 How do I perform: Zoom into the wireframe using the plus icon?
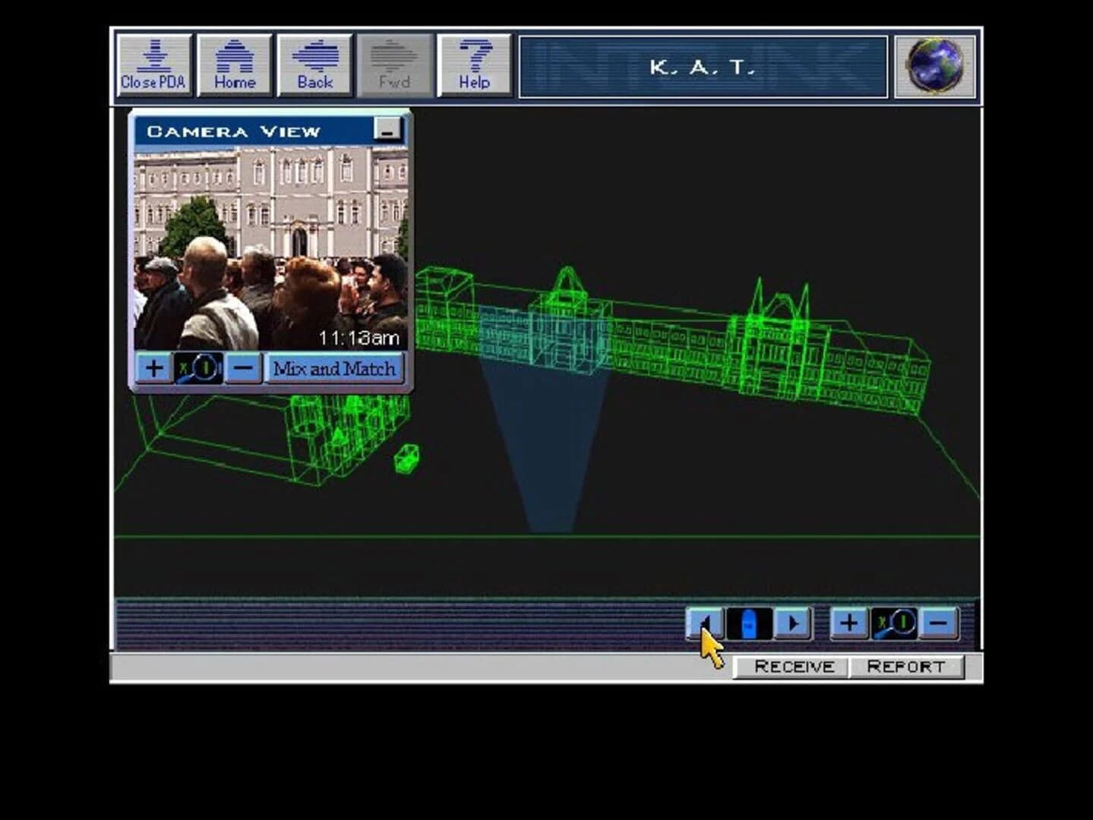tap(848, 624)
